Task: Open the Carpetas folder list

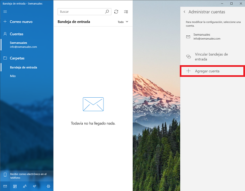Action: click(17, 58)
